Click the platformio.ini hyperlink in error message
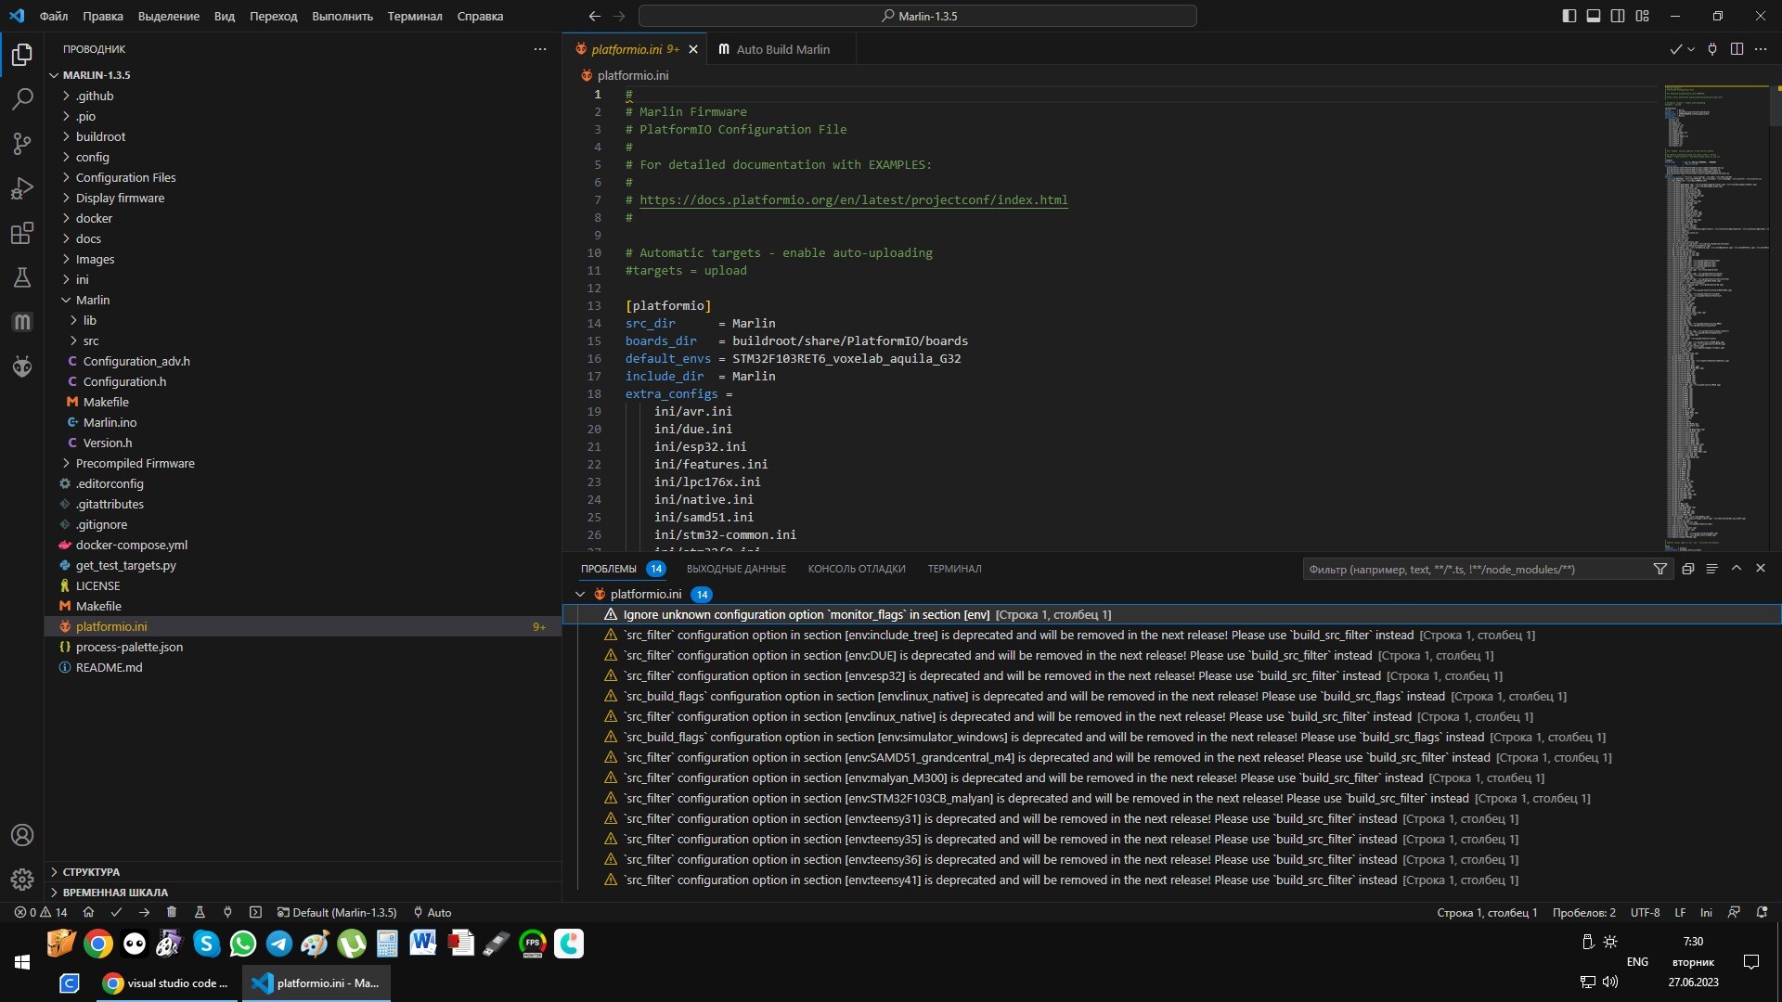The image size is (1782, 1002). coord(646,595)
